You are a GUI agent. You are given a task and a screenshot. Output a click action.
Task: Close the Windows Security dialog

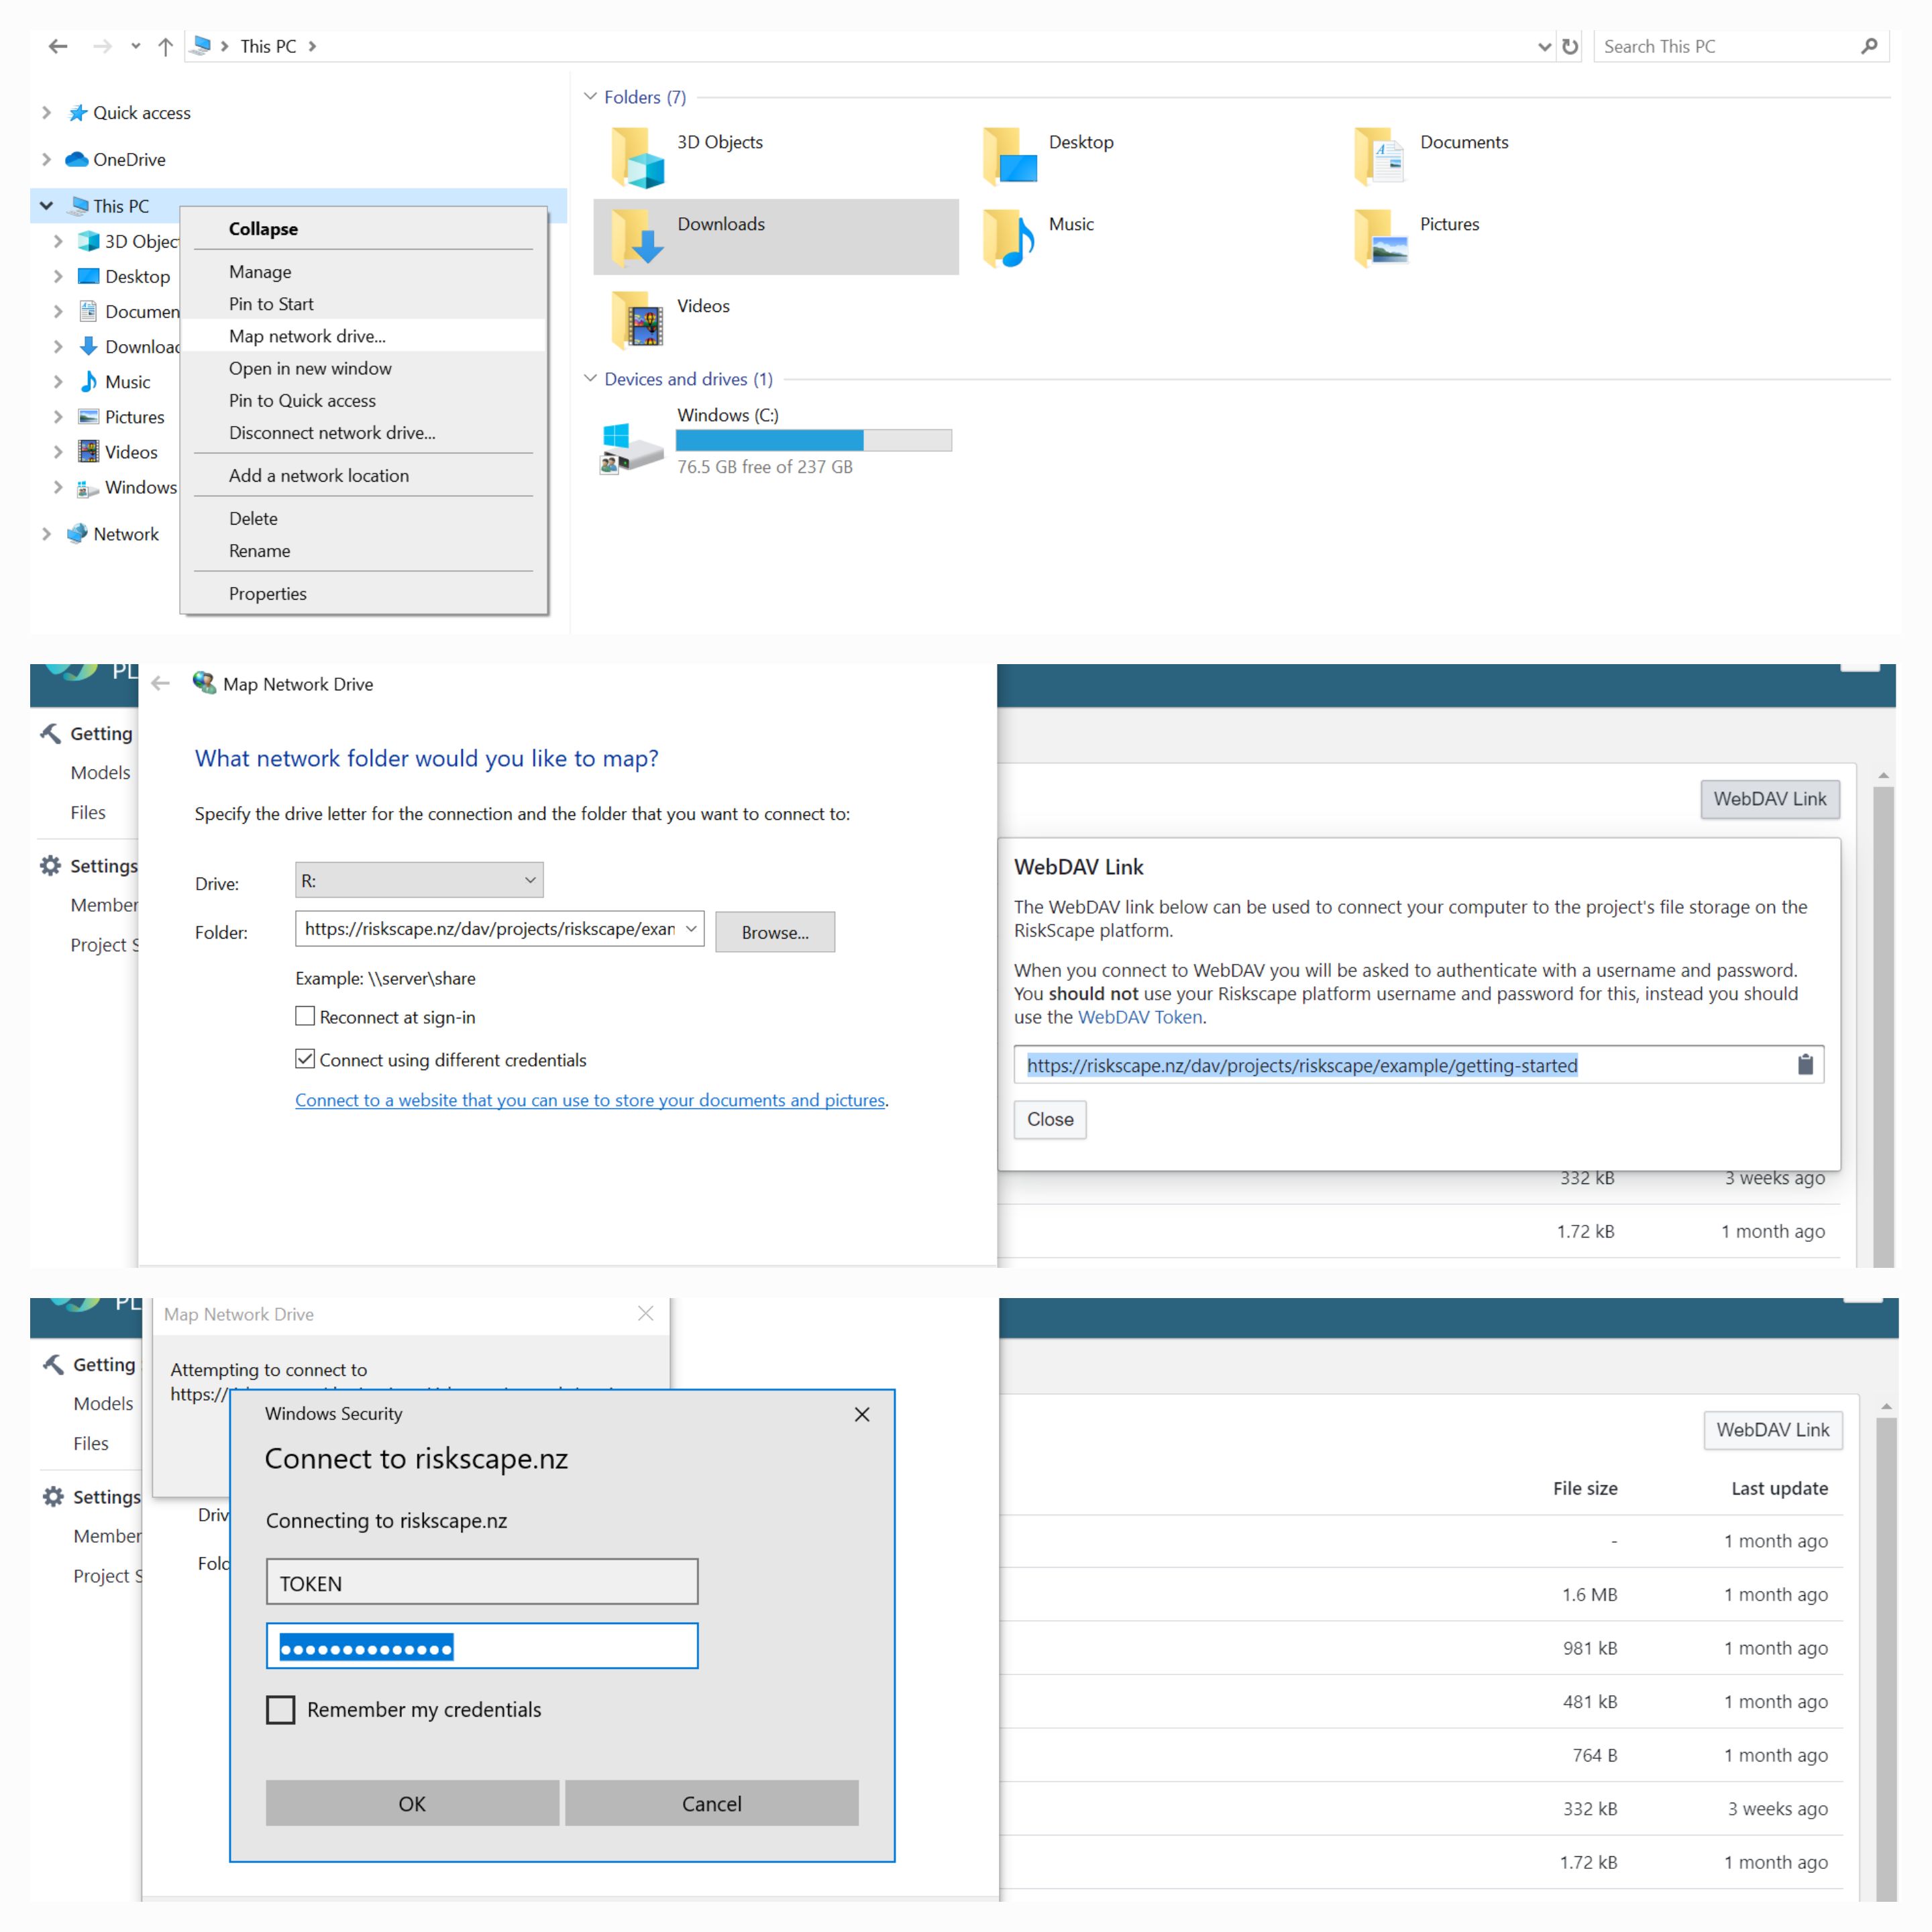[862, 1414]
